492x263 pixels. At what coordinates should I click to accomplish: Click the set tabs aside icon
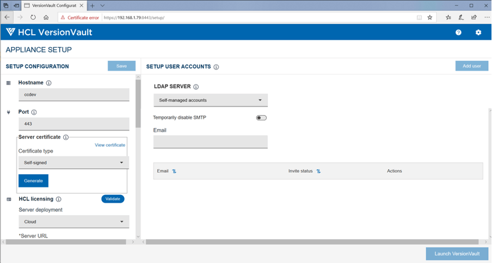click(x=16, y=5)
